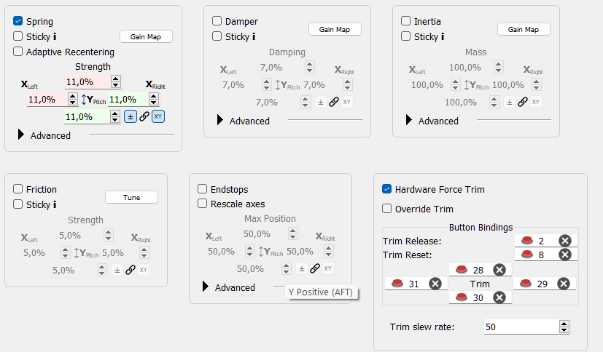603x352 pixels.
Task: Clear the Trim Reset button 8 binding
Action: [564, 255]
